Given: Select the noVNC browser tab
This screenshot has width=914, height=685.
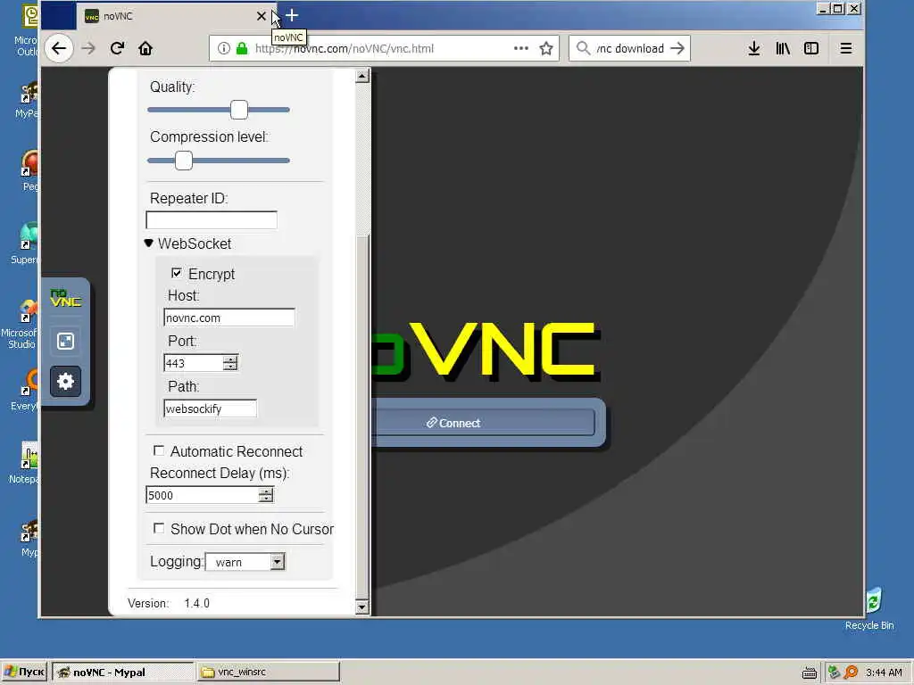Looking at the screenshot, I should click(175, 16).
